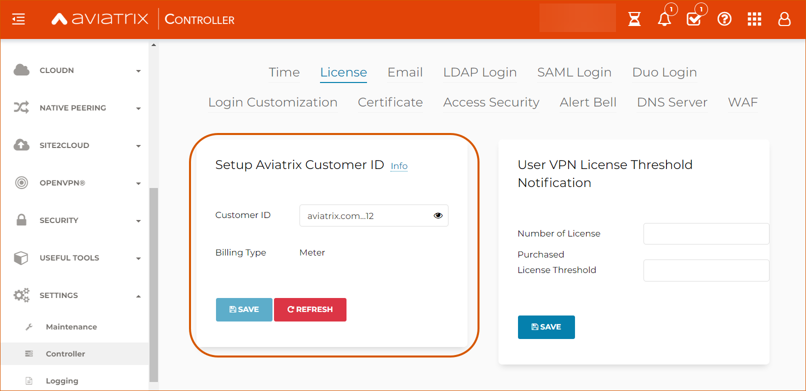Save the Aviatrix Customer ID
806x391 pixels.
(244, 309)
